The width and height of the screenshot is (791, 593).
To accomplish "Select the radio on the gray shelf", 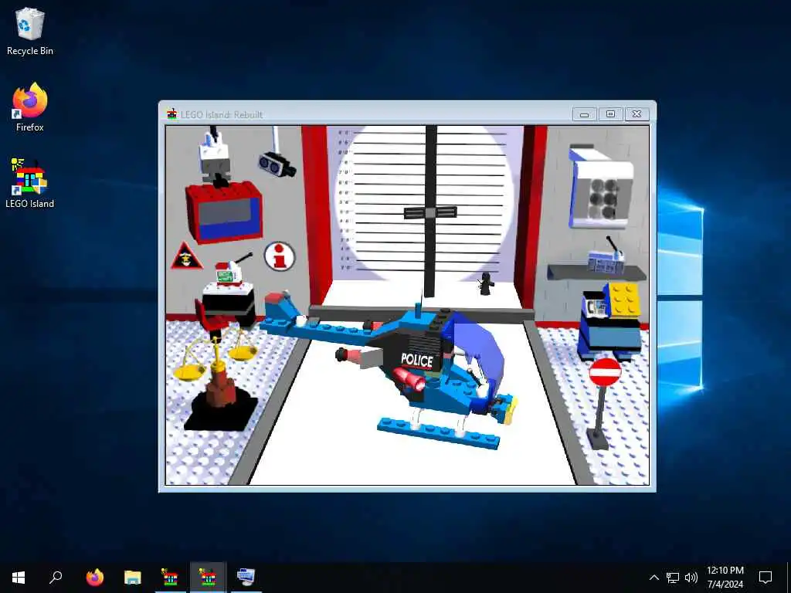I will (x=606, y=259).
